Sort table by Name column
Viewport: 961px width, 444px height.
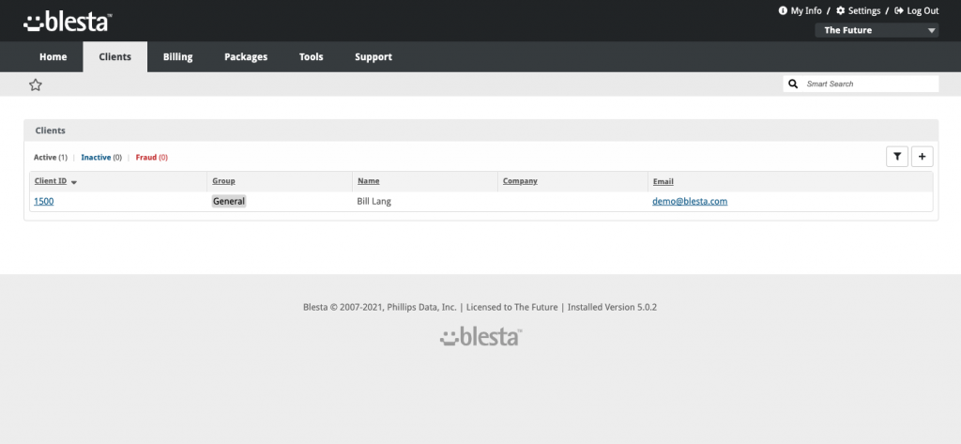[368, 181]
